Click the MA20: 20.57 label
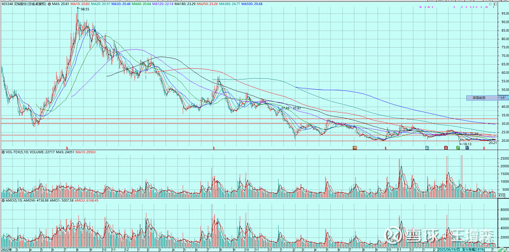Screen dimensions: 509x252 click(101, 4)
